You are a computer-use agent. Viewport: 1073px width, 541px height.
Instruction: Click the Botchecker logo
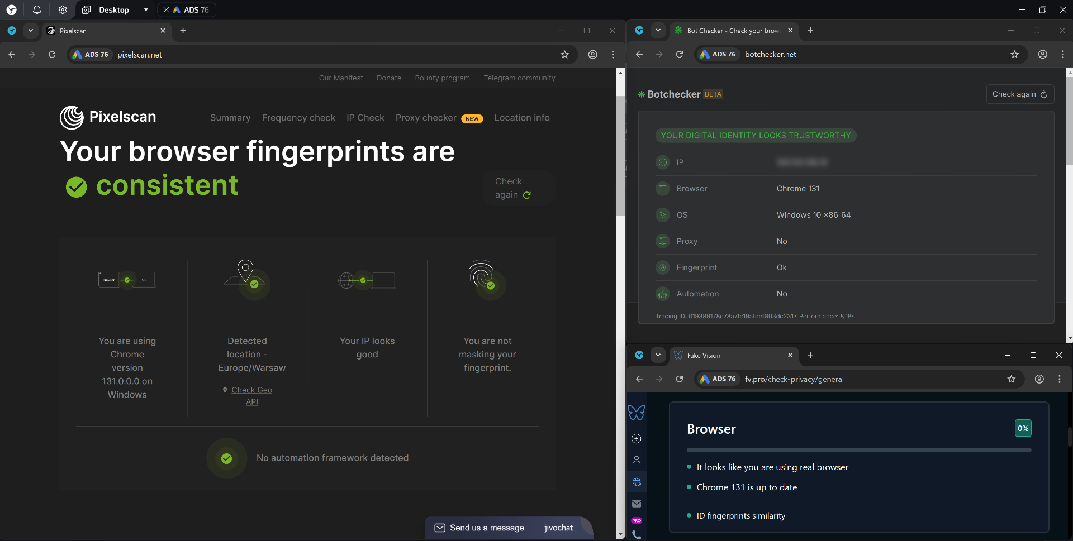pyautogui.click(x=670, y=94)
